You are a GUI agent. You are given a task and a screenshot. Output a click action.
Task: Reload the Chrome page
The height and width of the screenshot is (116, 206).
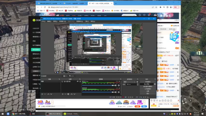click(x=45, y=7)
